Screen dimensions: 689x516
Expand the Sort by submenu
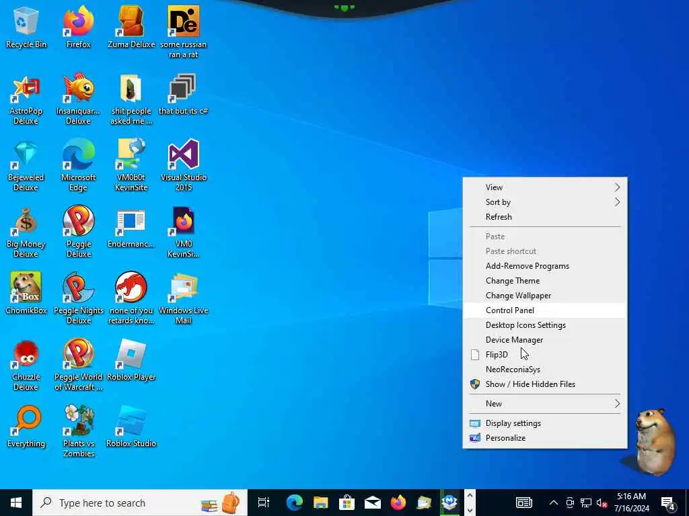[545, 202]
